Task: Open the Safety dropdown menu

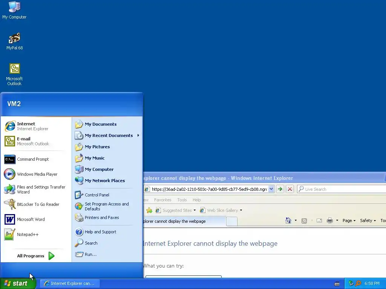Action: [x=368, y=221]
